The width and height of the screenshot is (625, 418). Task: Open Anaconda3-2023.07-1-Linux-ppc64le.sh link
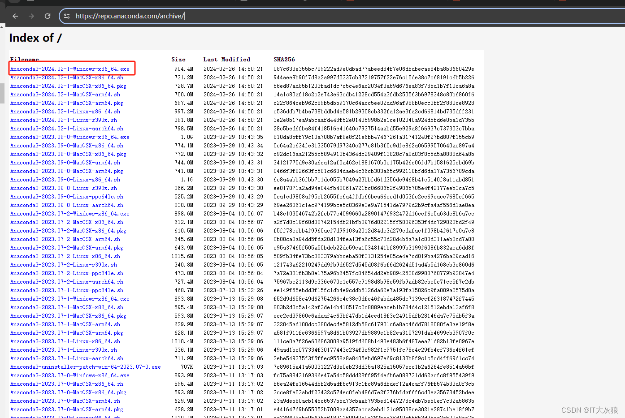67,290
